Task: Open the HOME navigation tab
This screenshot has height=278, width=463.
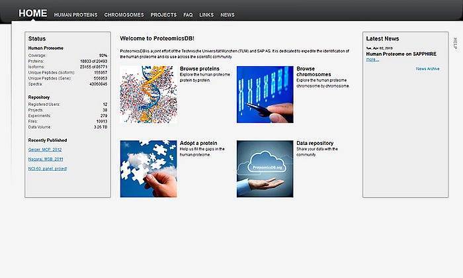Action: [33, 13]
